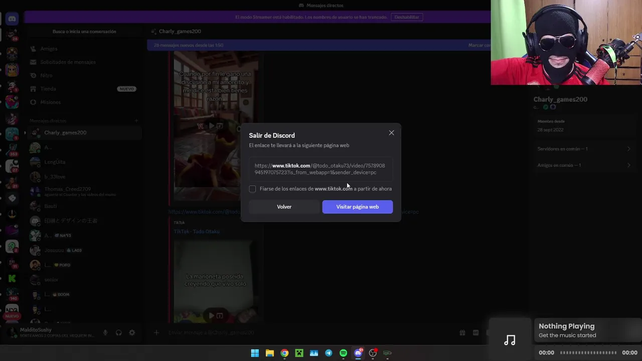
Task: Click the Volver button
Action: (x=284, y=207)
